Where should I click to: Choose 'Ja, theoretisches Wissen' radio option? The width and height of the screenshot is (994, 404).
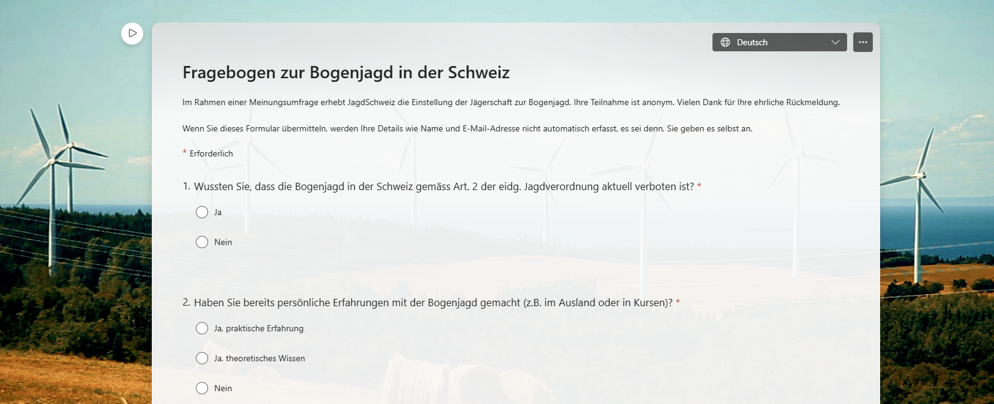[x=202, y=358]
